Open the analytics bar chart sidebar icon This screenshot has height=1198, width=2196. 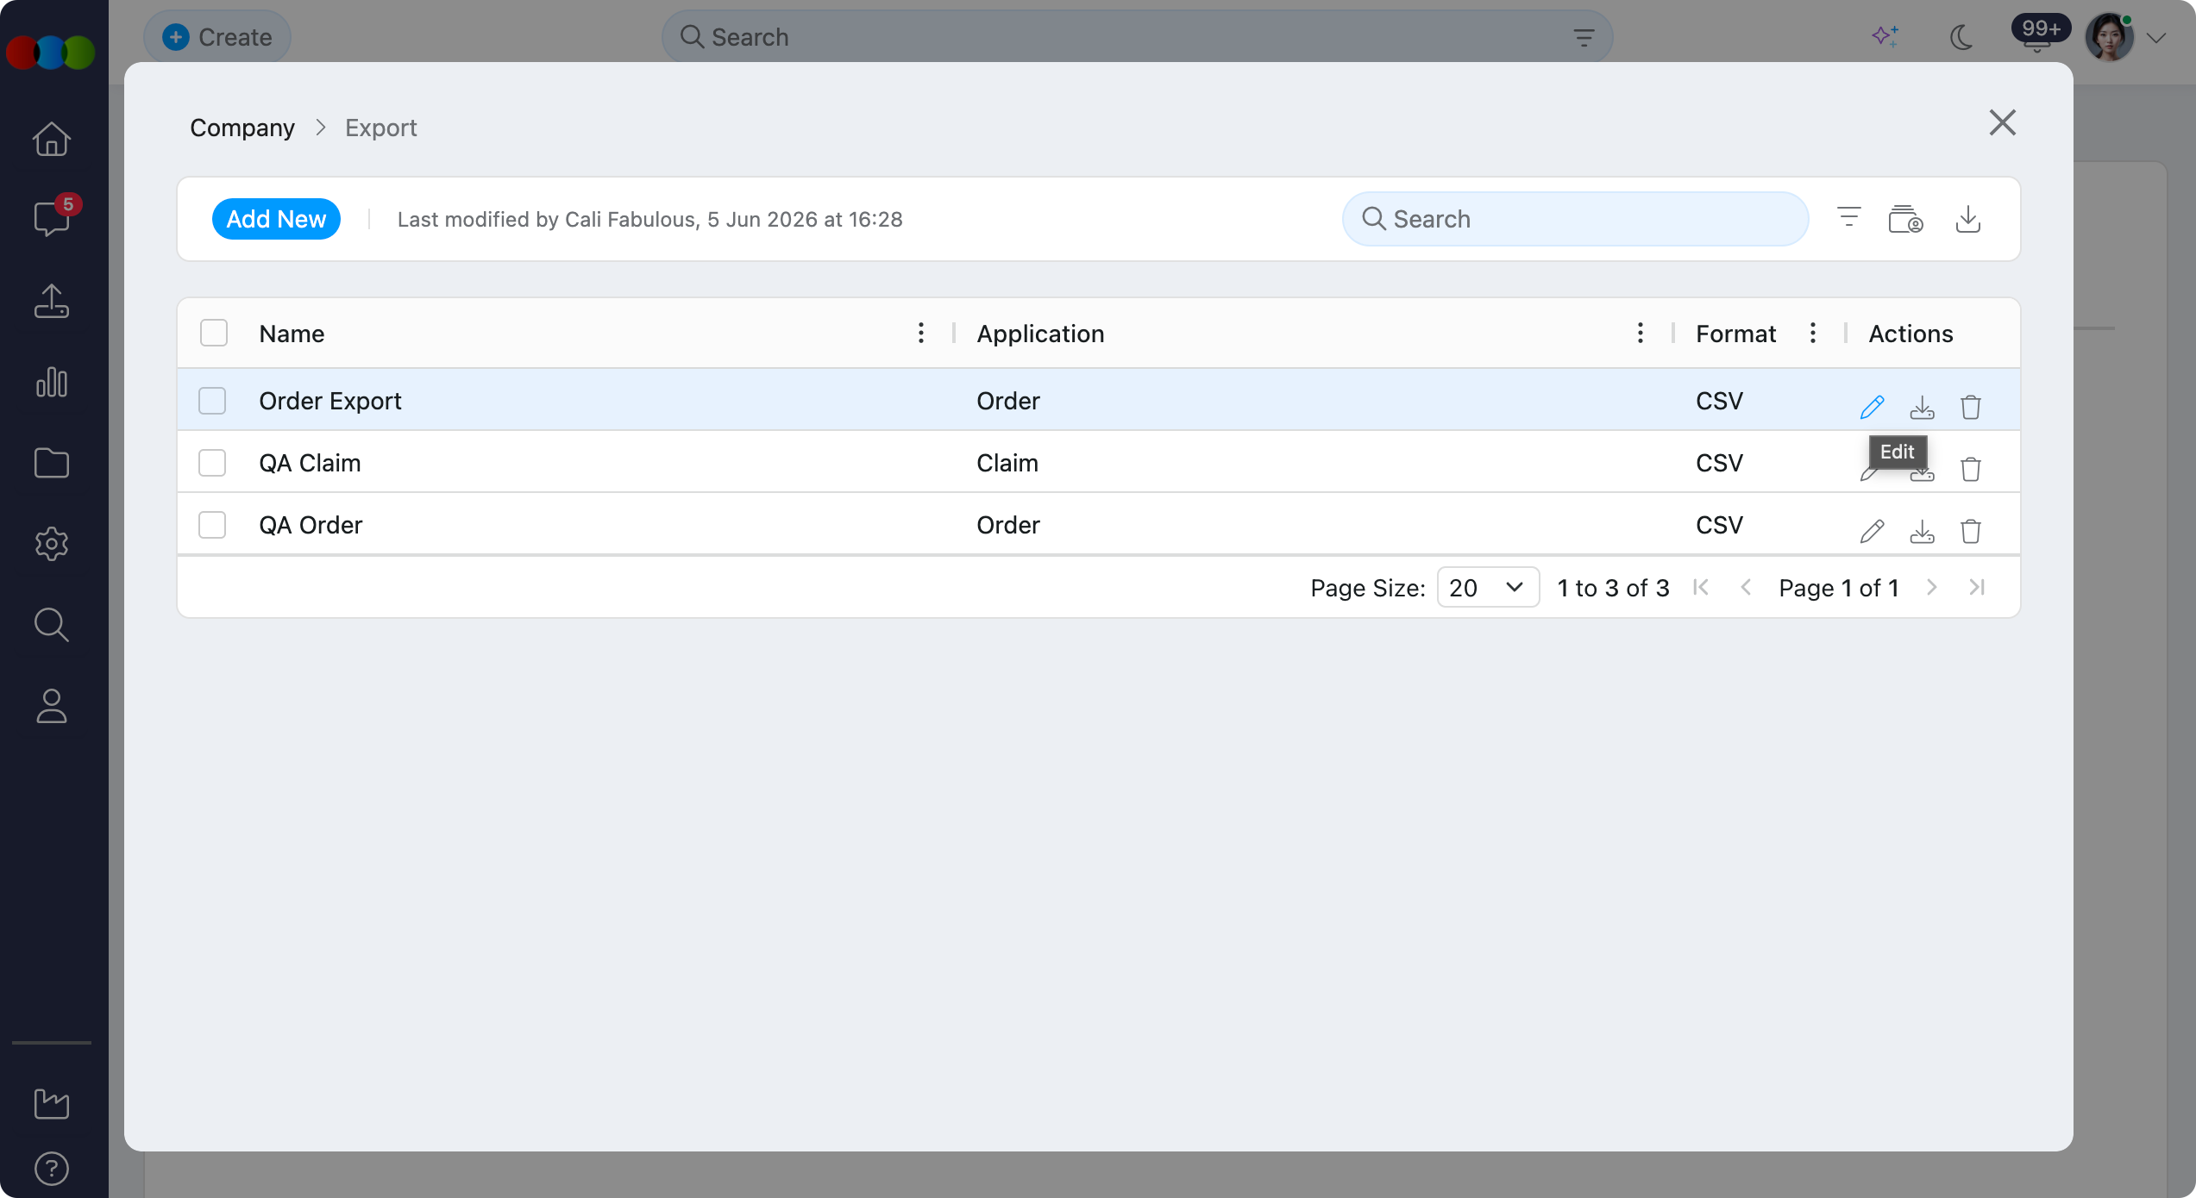[52, 382]
